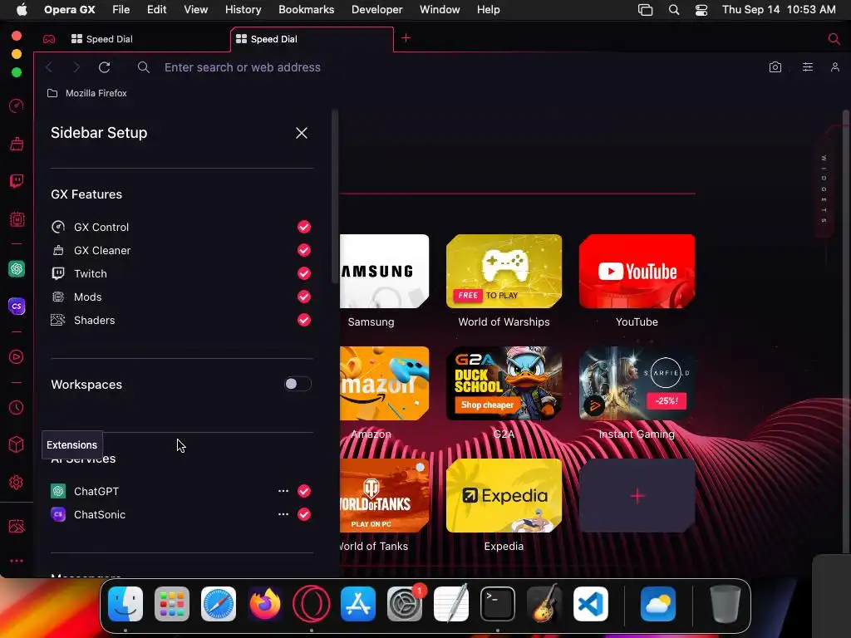Open the Instant Gaming tile

[x=637, y=384]
